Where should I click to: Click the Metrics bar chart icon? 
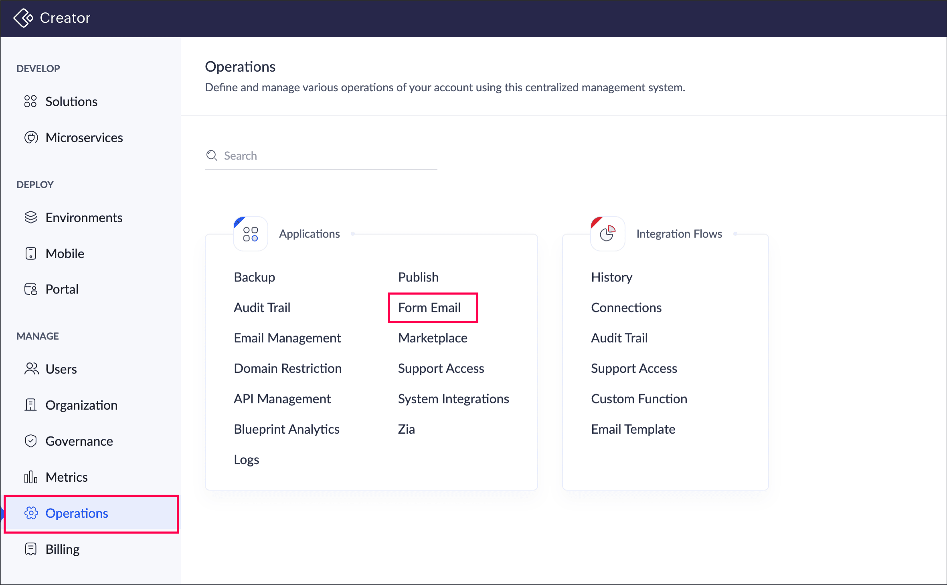pos(31,477)
